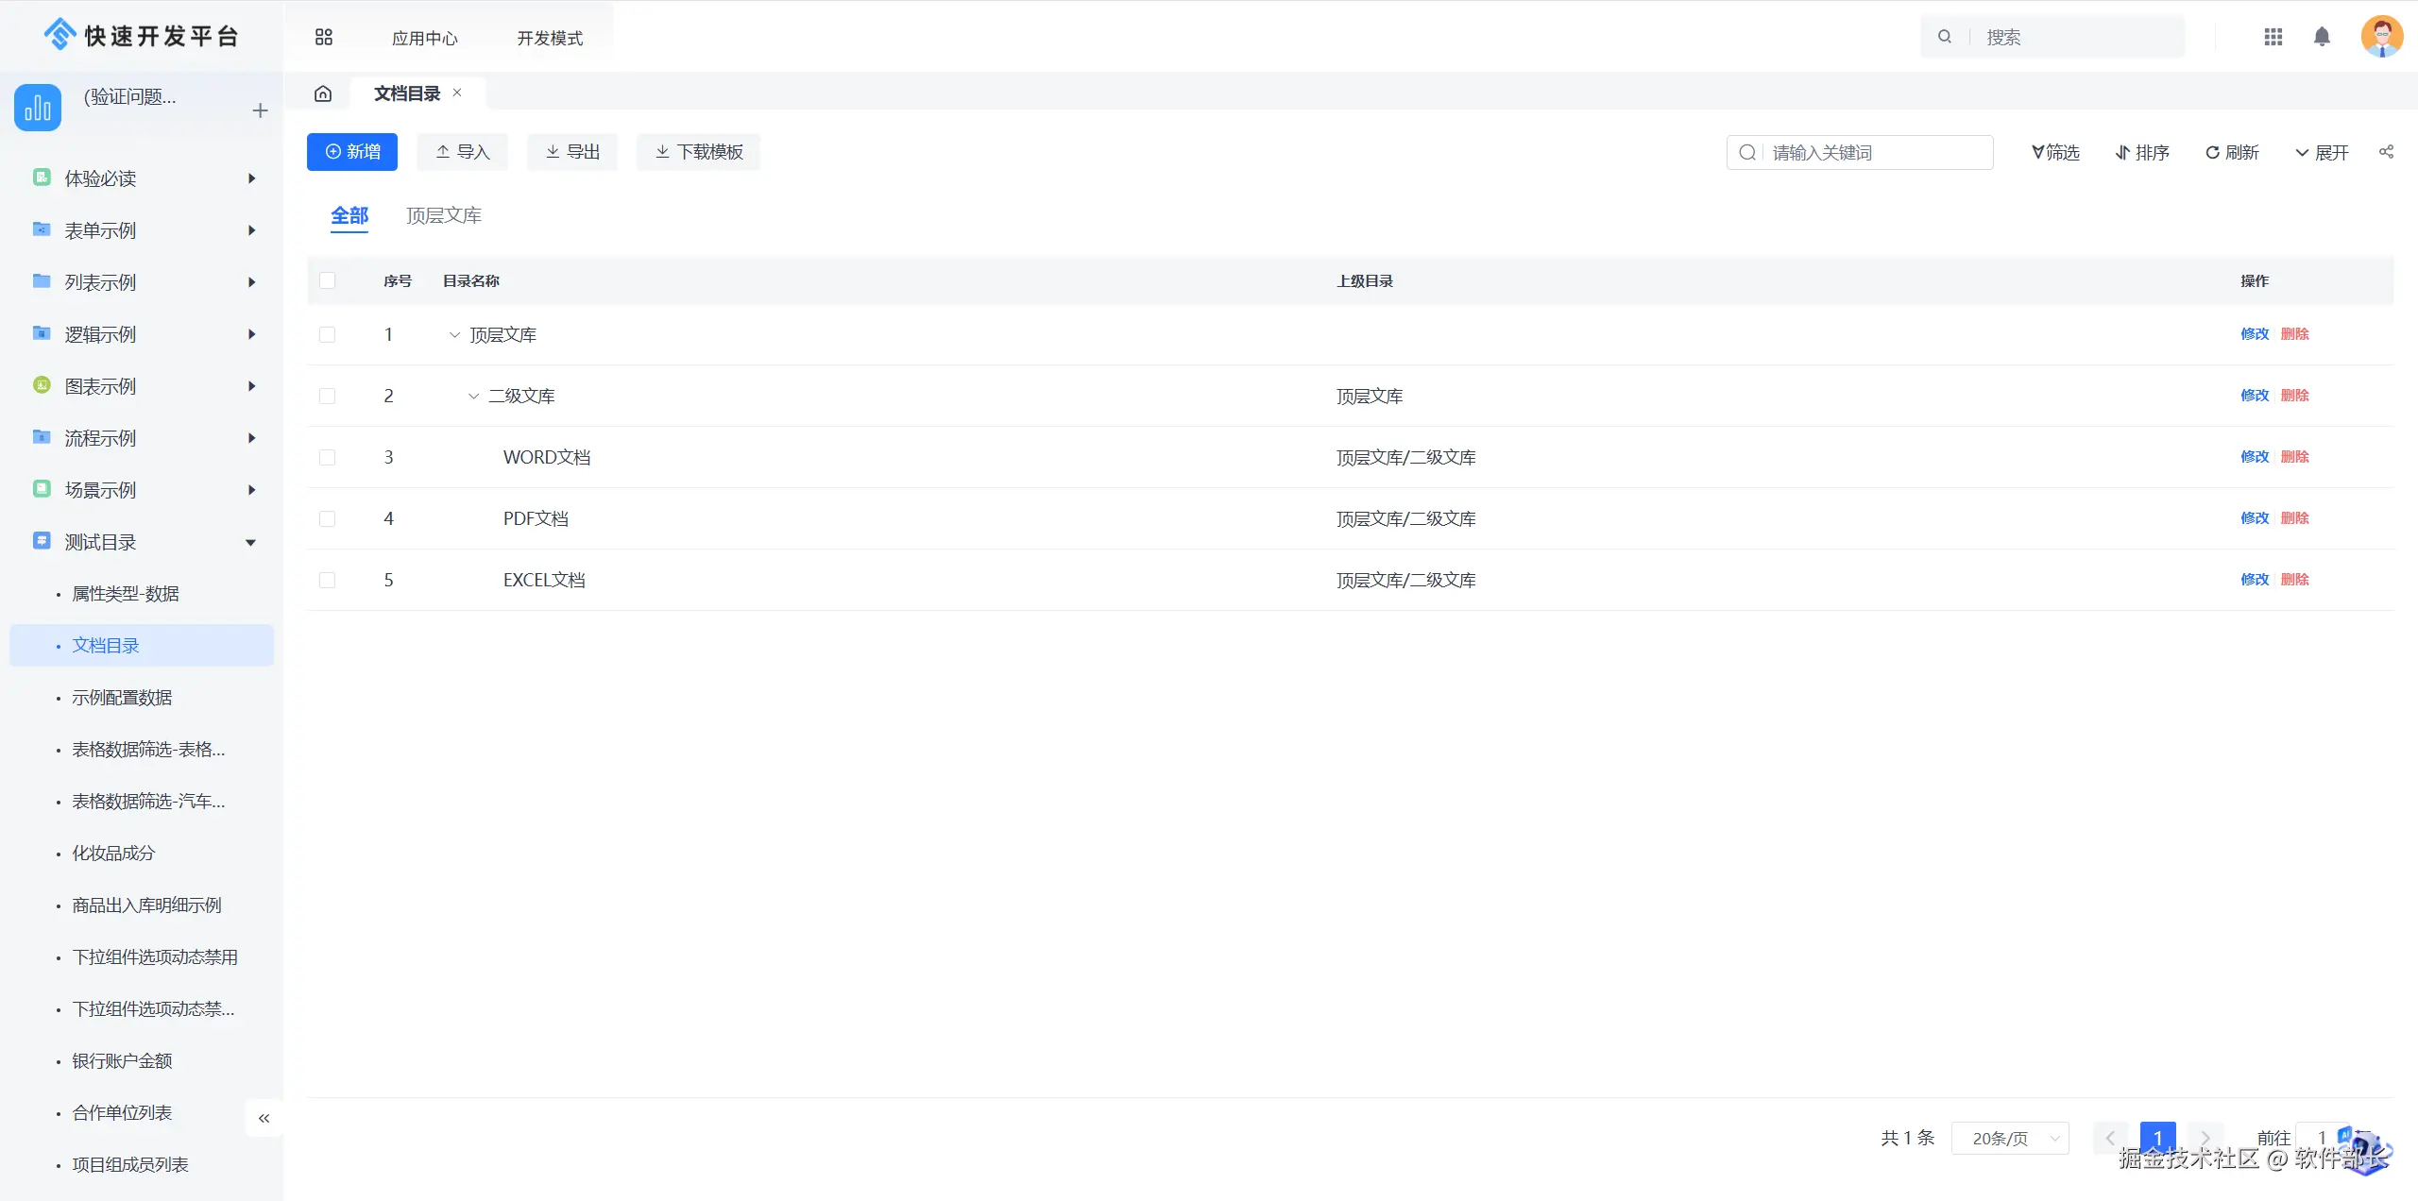Collapse the sidebar with double-arrow icon

[x=264, y=1118]
